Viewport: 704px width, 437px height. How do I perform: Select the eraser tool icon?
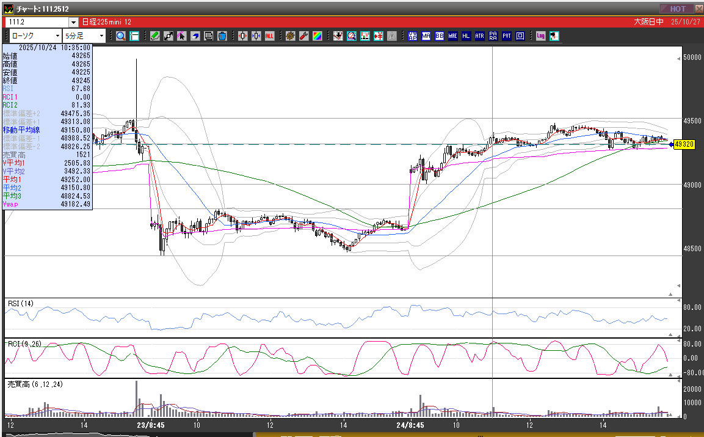195,36
